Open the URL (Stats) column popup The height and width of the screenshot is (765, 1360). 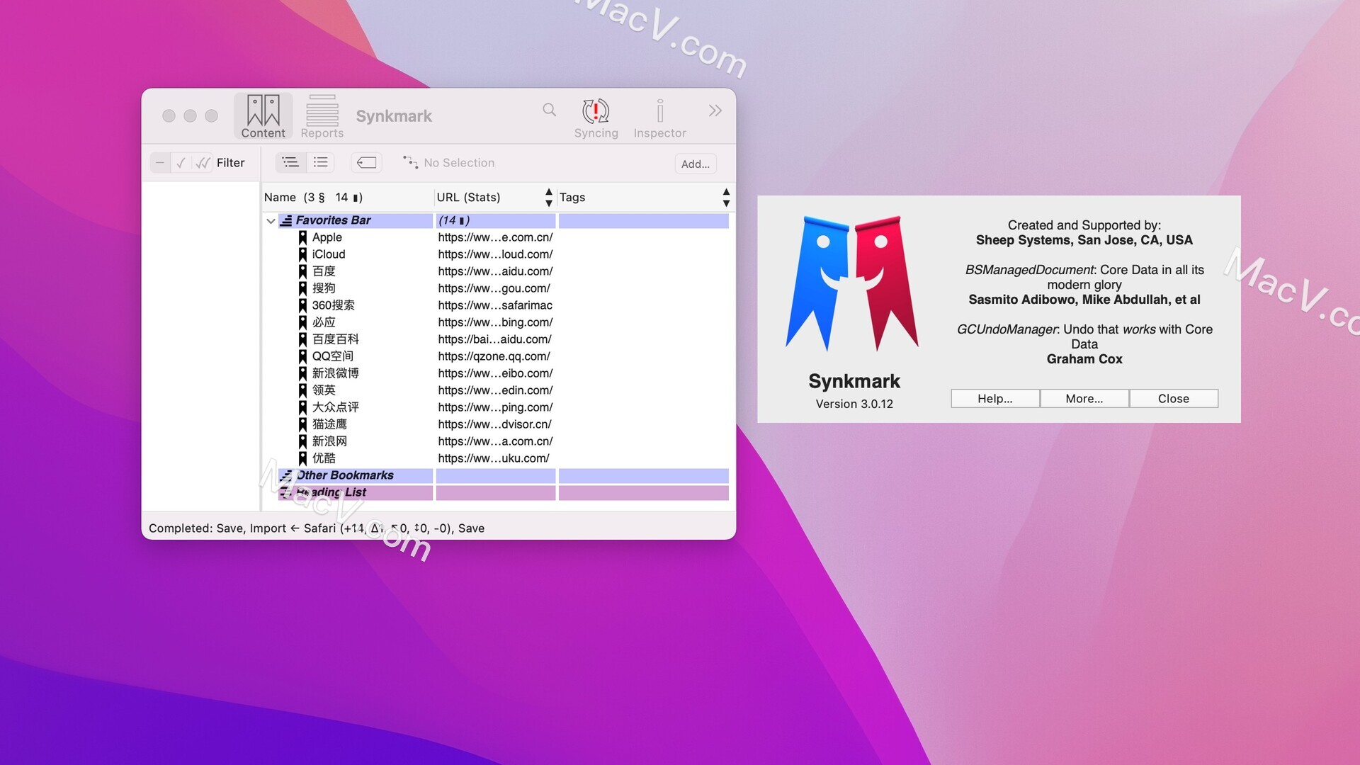point(549,198)
